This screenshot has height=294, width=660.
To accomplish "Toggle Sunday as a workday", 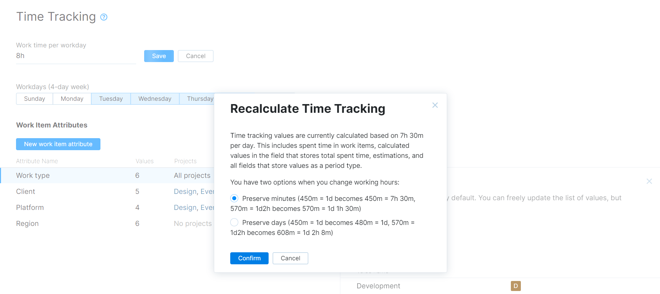I will [34, 99].
